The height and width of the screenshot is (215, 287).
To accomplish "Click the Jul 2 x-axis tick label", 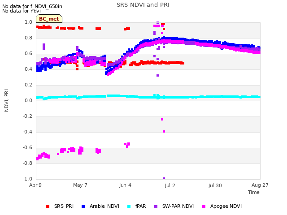I will (170, 185).
